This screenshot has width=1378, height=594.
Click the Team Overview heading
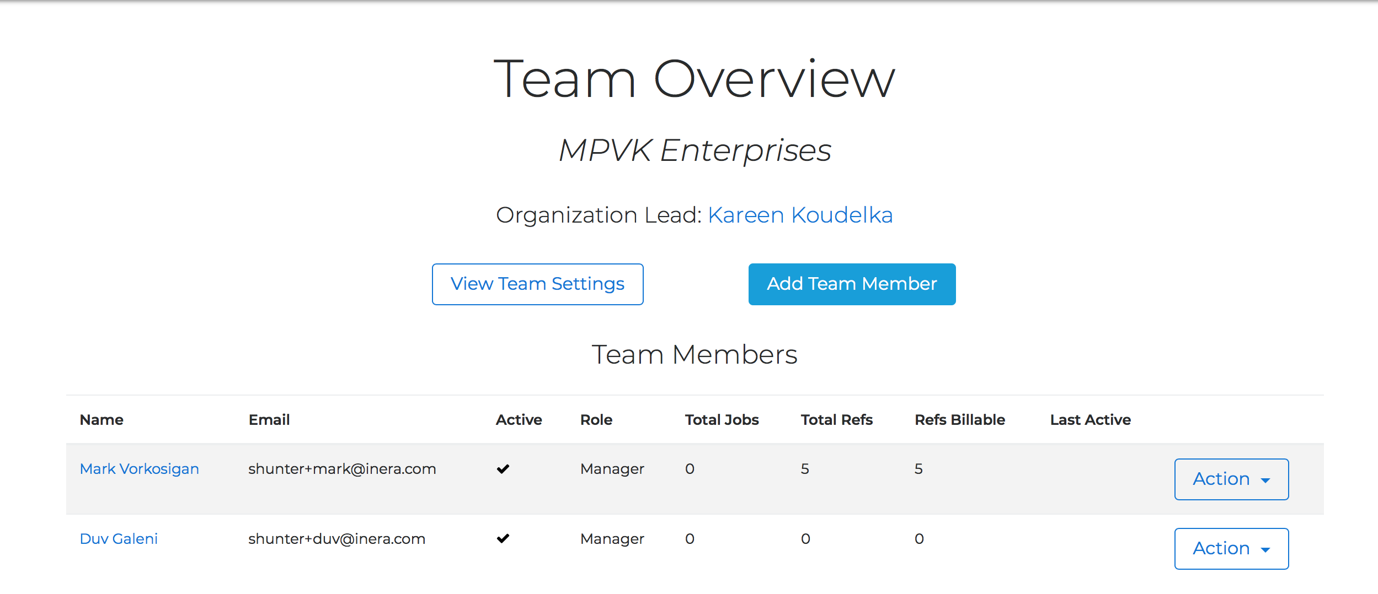694,79
